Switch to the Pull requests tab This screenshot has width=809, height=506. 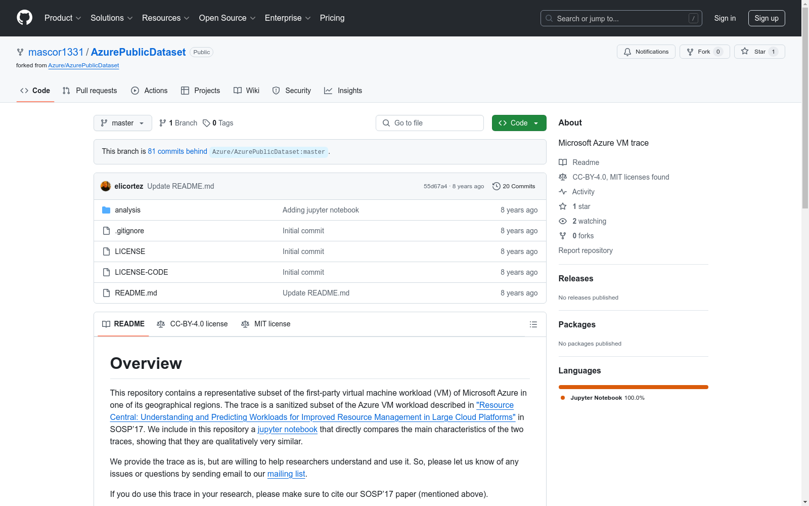click(x=89, y=91)
